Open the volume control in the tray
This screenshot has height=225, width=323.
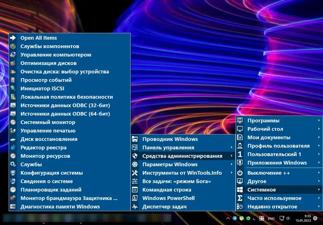(288, 218)
